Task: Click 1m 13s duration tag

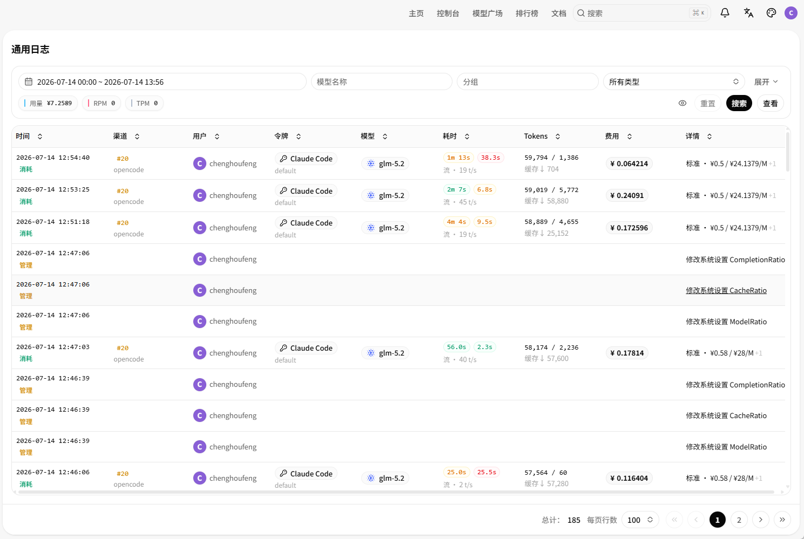Action: (458, 158)
